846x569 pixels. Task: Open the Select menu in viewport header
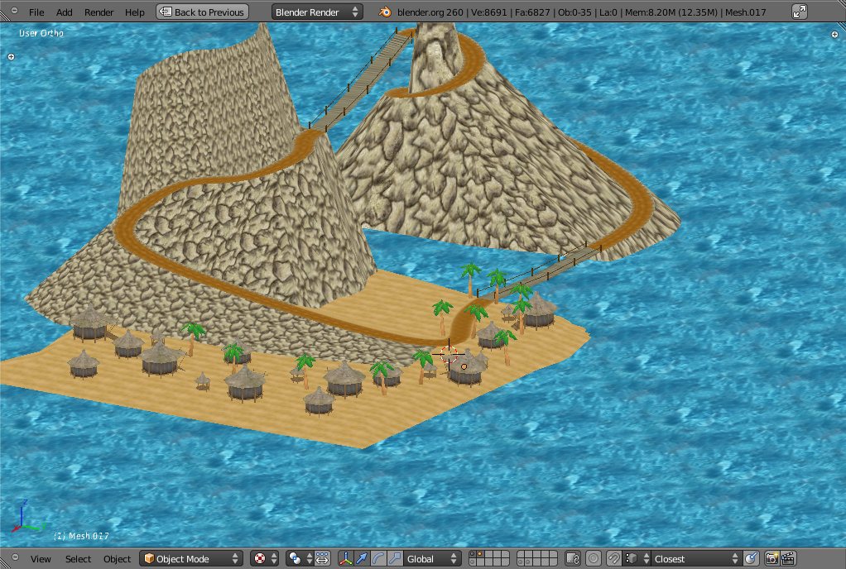point(78,559)
